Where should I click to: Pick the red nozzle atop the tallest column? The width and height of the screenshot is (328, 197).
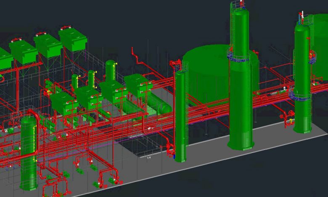point(241,4)
